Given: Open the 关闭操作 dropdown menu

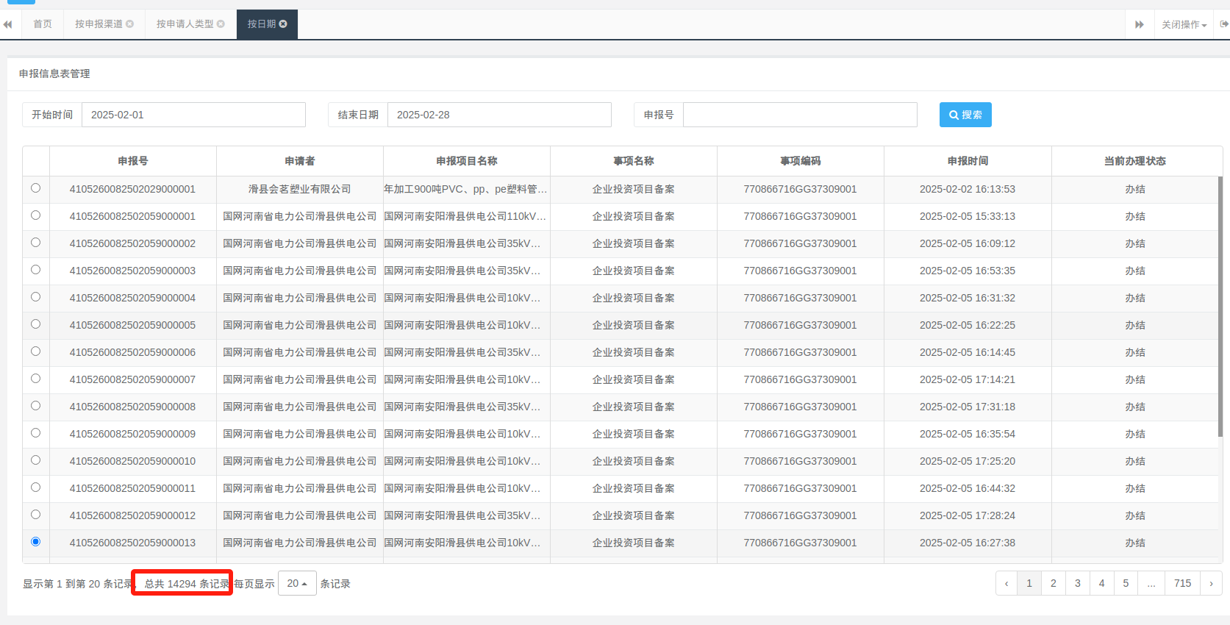Looking at the screenshot, I should point(1184,25).
